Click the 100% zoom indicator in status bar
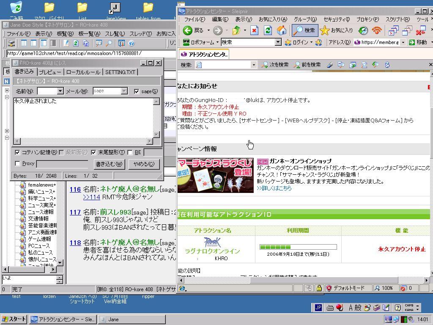 tap(384, 288)
